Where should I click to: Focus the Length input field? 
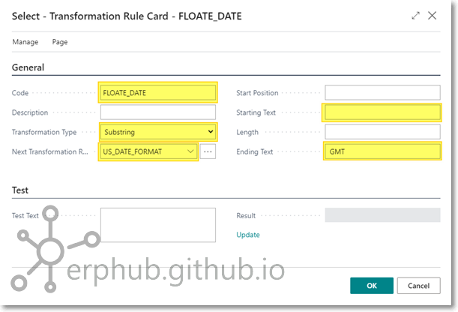click(x=382, y=132)
